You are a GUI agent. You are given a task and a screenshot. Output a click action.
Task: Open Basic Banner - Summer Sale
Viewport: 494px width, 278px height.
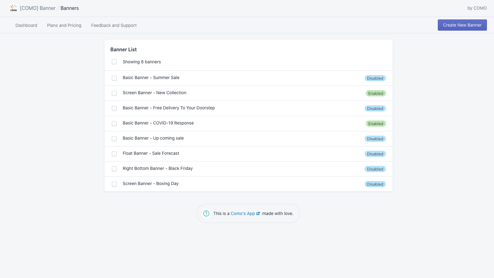pyautogui.click(x=151, y=78)
